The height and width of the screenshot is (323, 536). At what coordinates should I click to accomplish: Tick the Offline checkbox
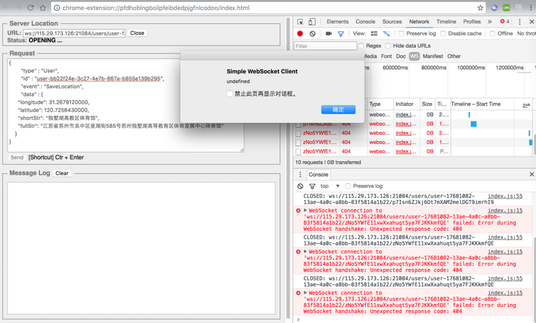[x=492, y=33]
